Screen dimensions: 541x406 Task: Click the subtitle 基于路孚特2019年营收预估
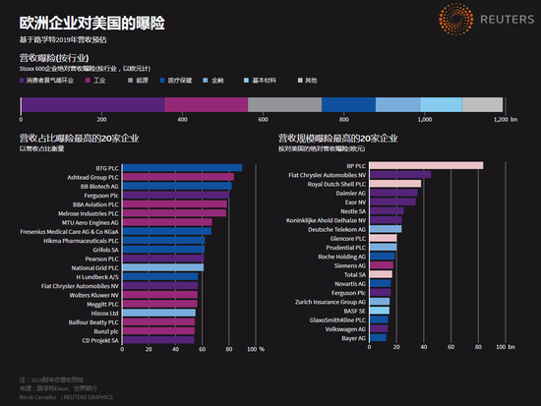[63, 40]
